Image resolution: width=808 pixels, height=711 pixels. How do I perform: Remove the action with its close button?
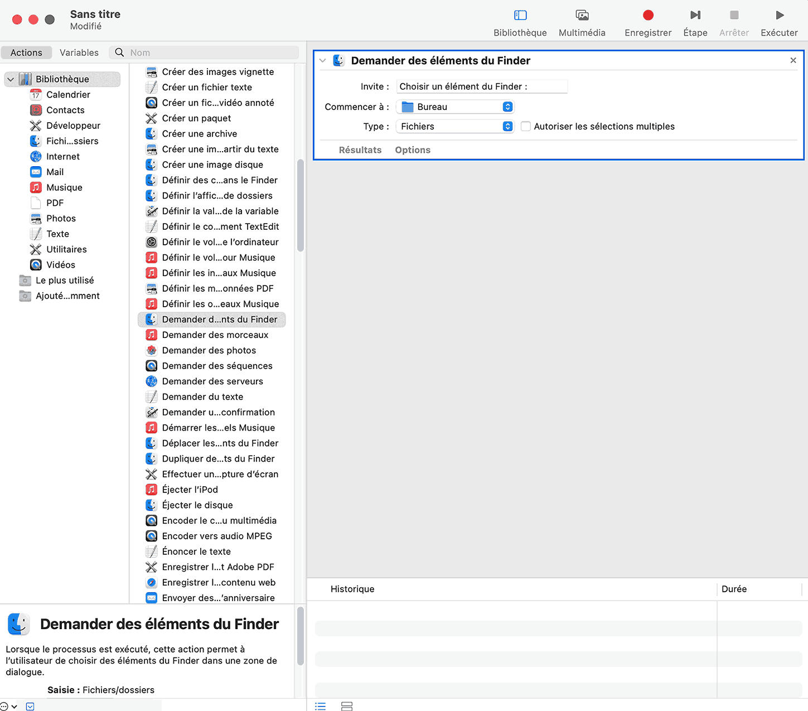coord(793,60)
